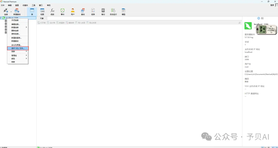Select the 查询 (Query) toolbar icon
This screenshot has height=148, width=278.
click(83, 12)
